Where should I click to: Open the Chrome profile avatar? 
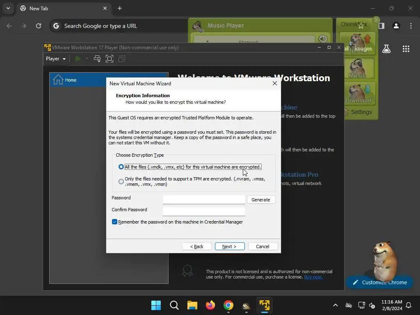396,26
